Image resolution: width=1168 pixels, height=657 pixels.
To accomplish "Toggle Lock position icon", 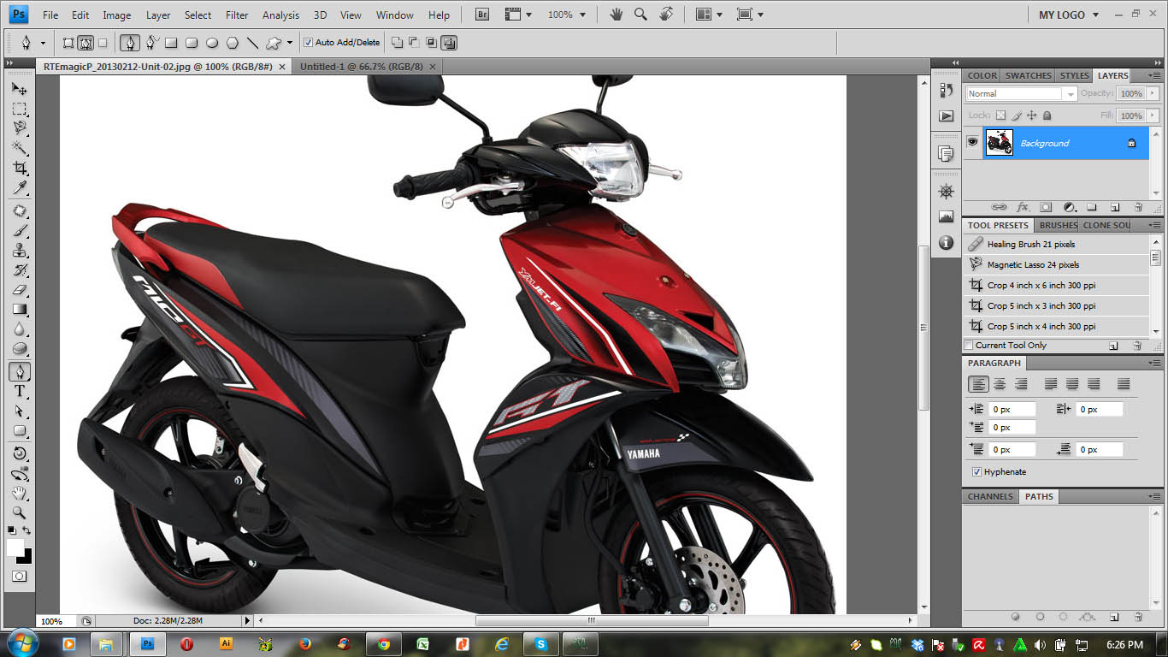I will pos(1031,115).
